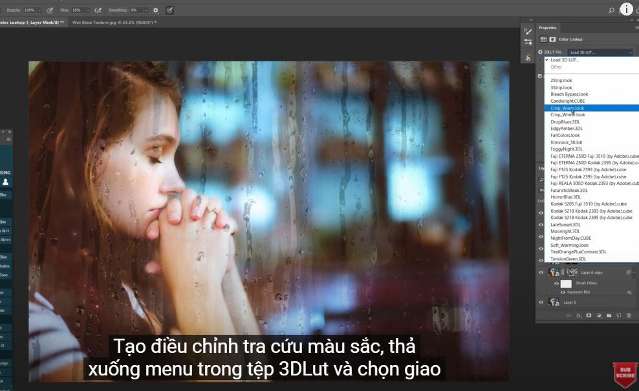The image size is (639, 391).
Task: Toggle pressure for opacity brush icon
Action: click(x=50, y=10)
